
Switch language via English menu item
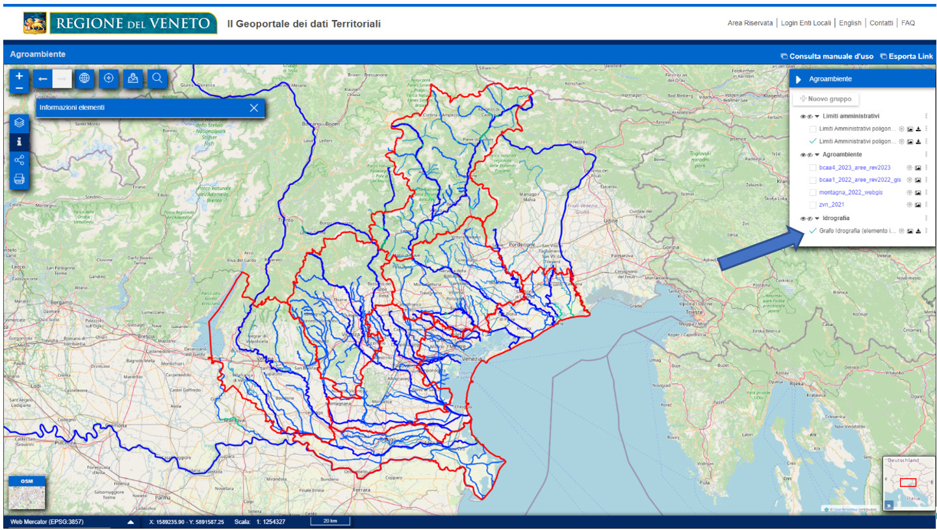(850, 23)
